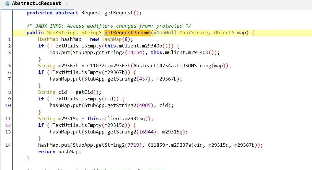
Task: Click the number 16944 in getString2 call
Action: coord(146,132)
